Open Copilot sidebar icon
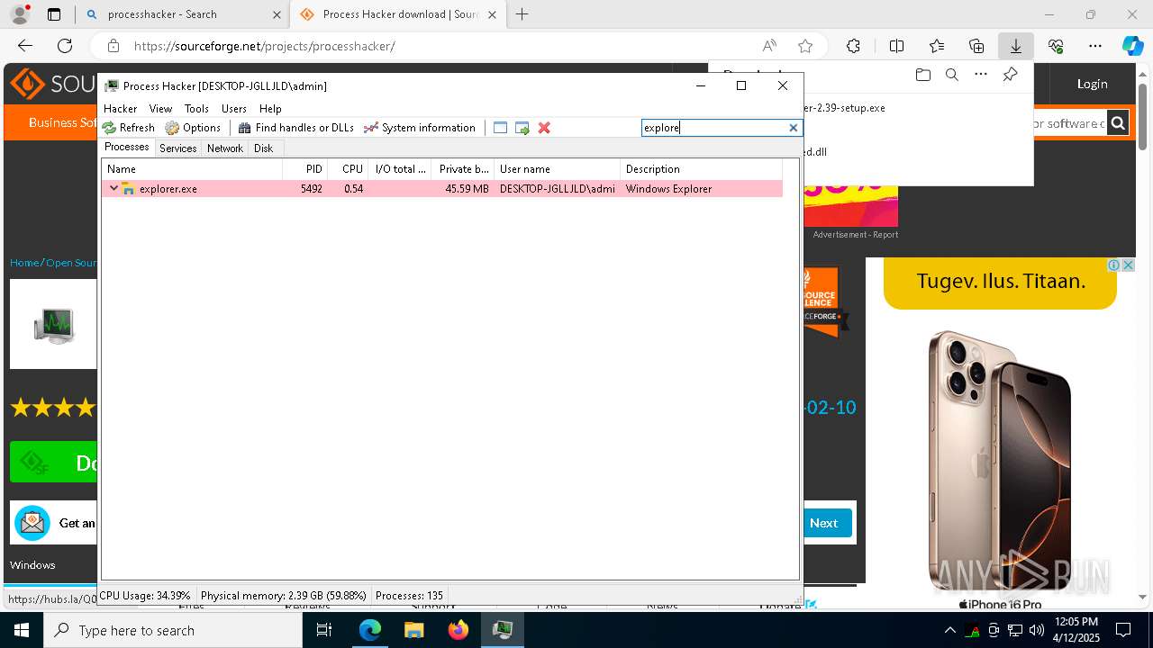Screen dimensions: 1153x648 pyautogui.click(x=1132, y=46)
